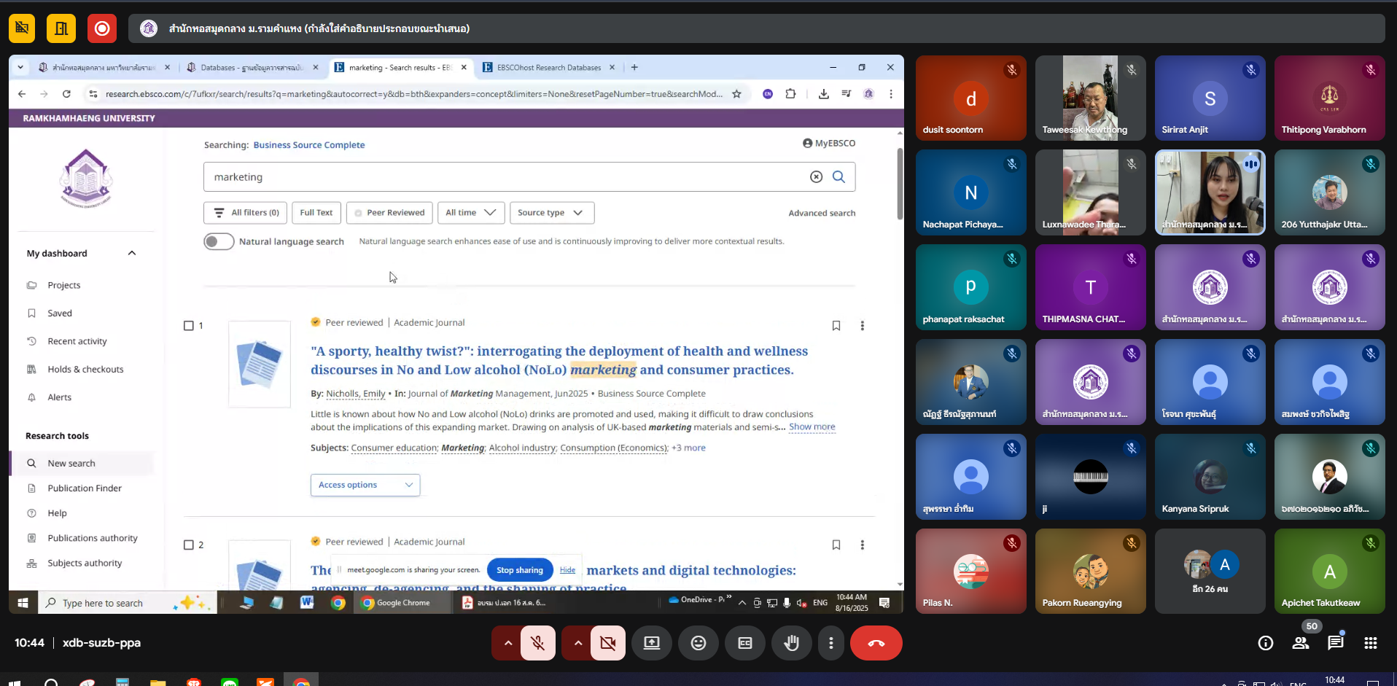
Task: Open video settings arrow beside camera
Action: point(578,643)
